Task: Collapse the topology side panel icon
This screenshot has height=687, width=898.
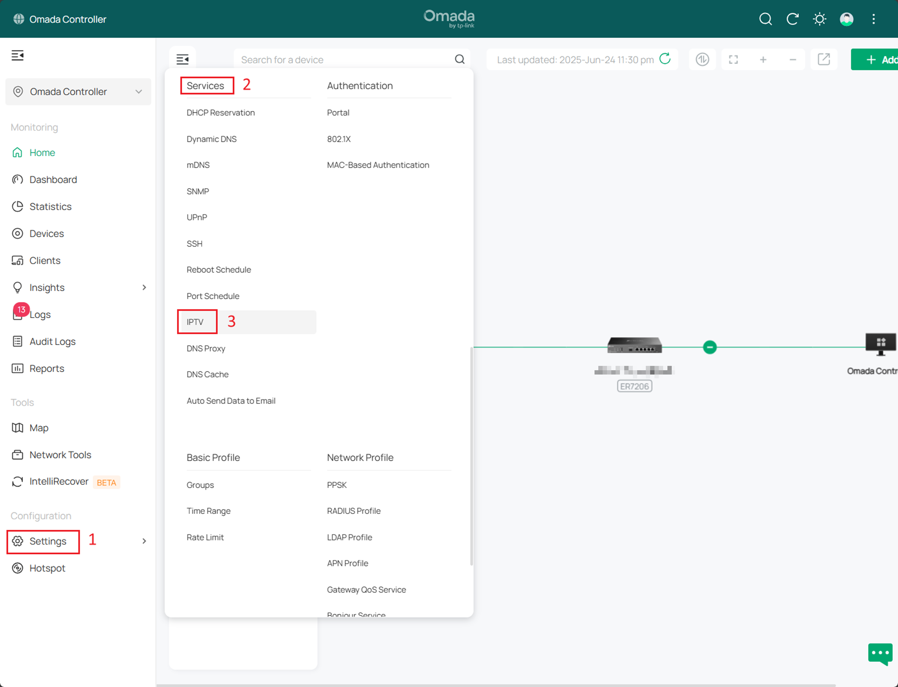Action: coord(183,59)
